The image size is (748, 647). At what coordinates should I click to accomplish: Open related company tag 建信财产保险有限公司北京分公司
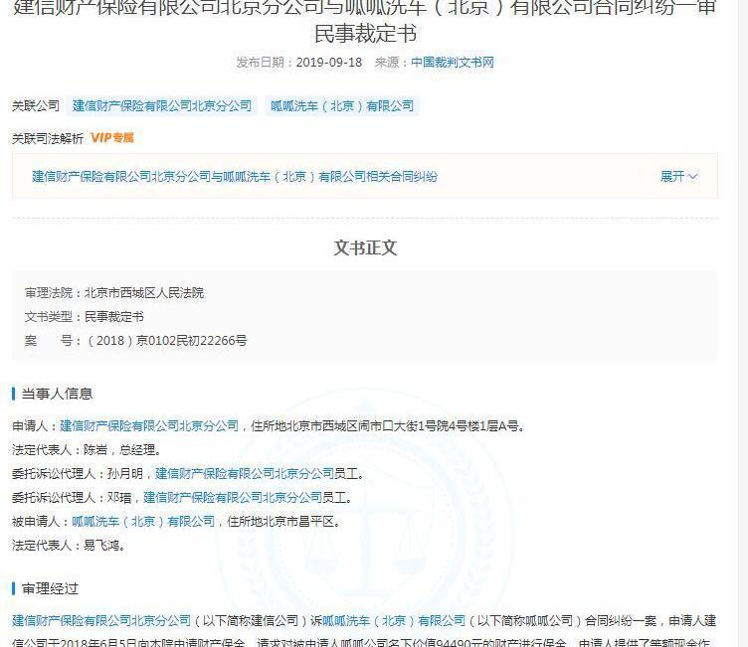[x=162, y=106]
